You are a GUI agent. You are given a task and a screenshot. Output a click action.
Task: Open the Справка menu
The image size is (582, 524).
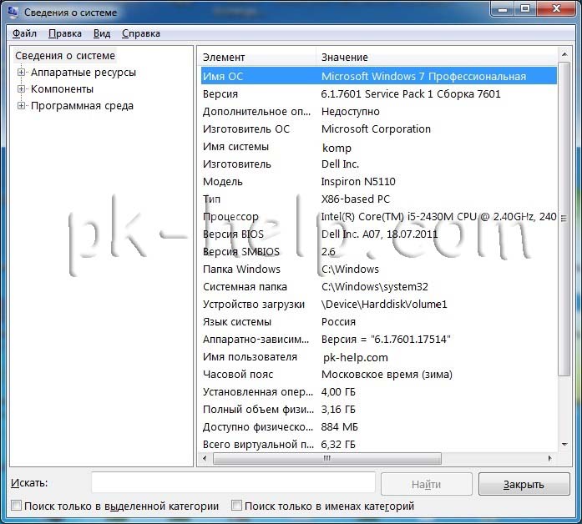coord(141,33)
